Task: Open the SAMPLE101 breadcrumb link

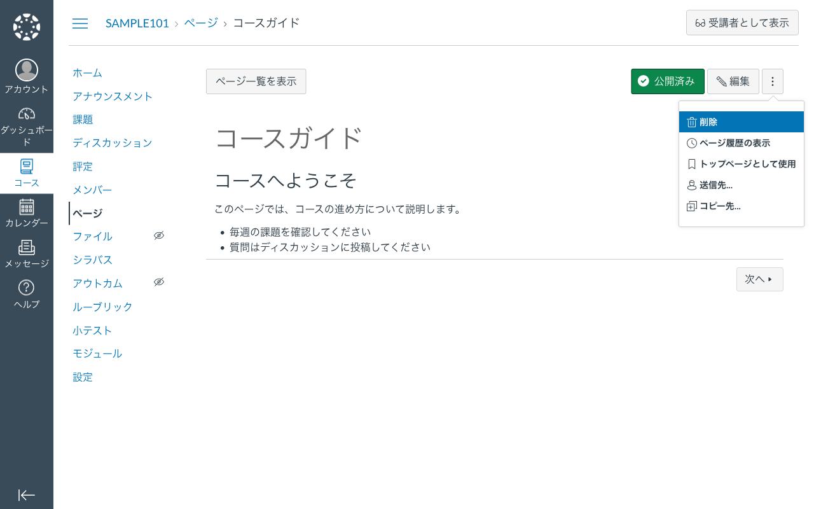Action: pyautogui.click(x=137, y=22)
